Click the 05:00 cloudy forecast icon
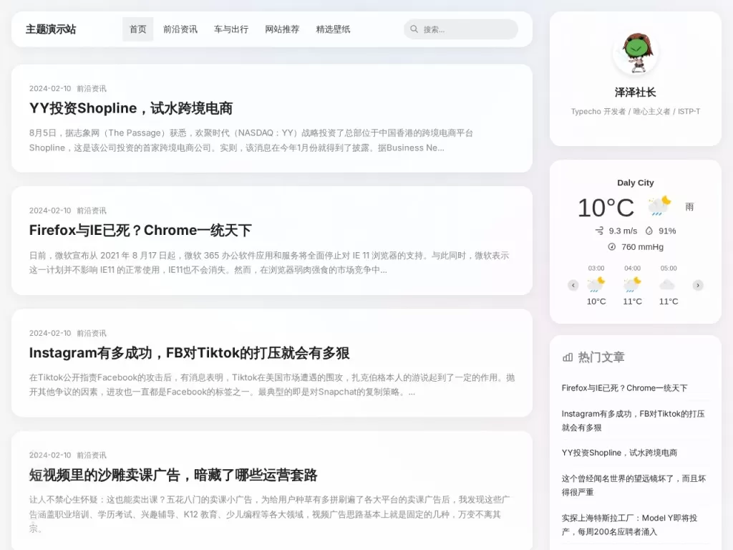733x550 pixels. 668,284
